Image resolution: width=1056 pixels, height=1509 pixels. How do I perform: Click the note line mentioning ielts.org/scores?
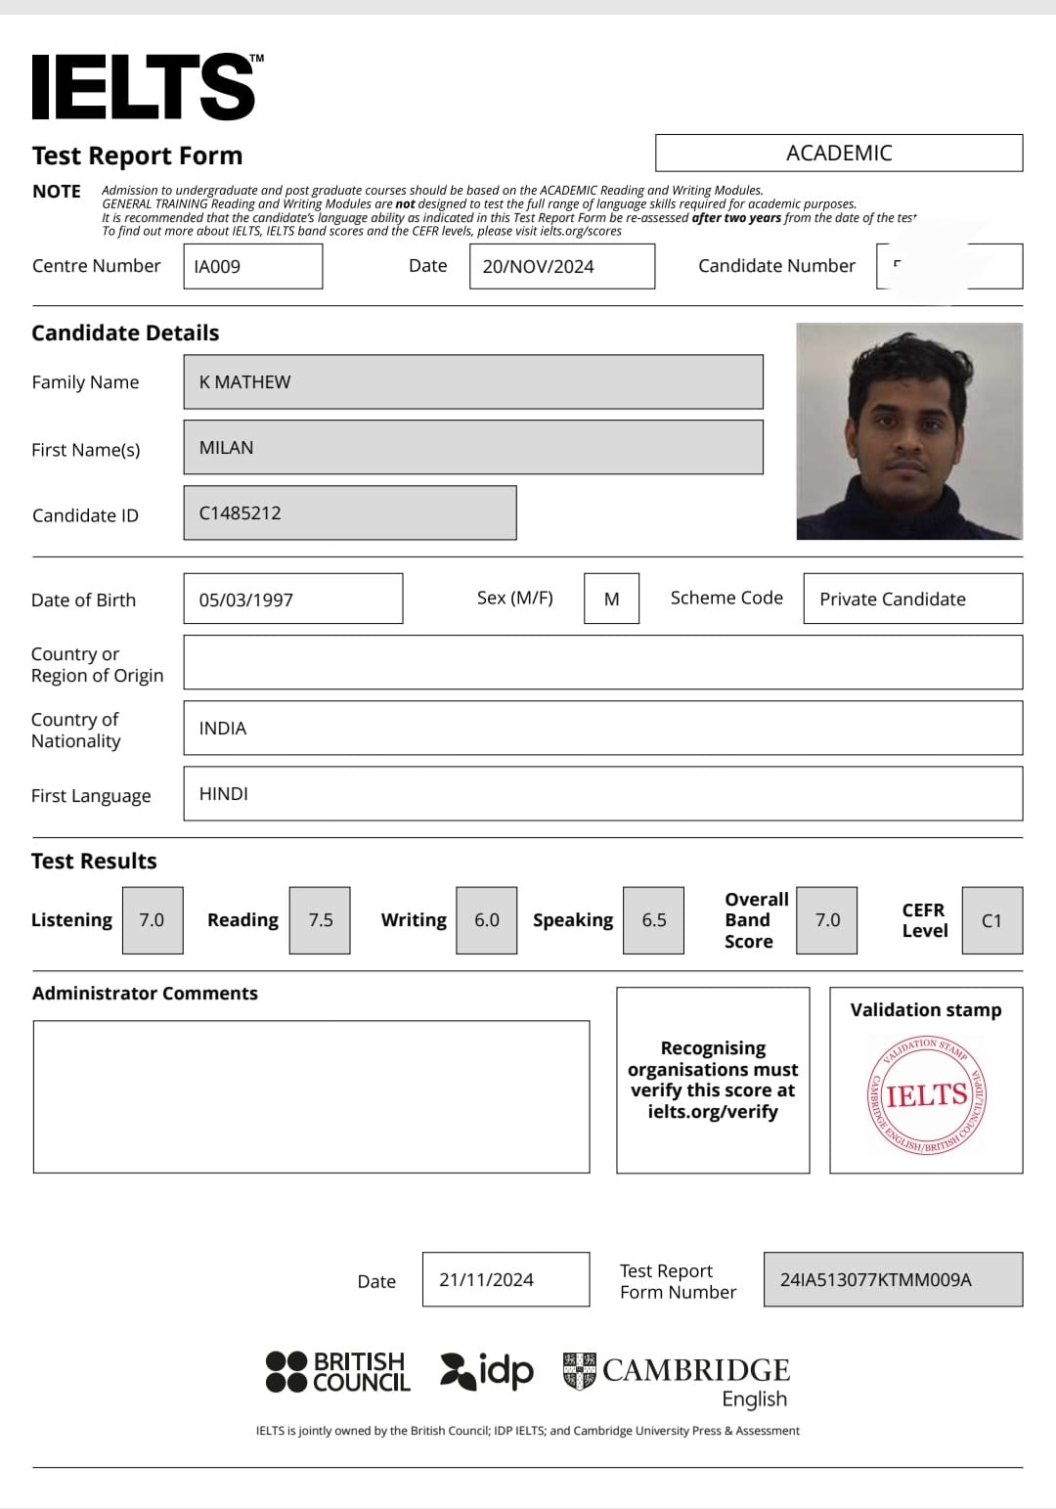[x=362, y=232]
